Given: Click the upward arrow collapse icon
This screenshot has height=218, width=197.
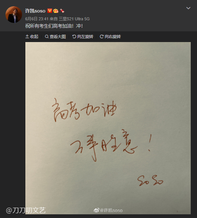Looking at the screenshot, I should 27,37.
